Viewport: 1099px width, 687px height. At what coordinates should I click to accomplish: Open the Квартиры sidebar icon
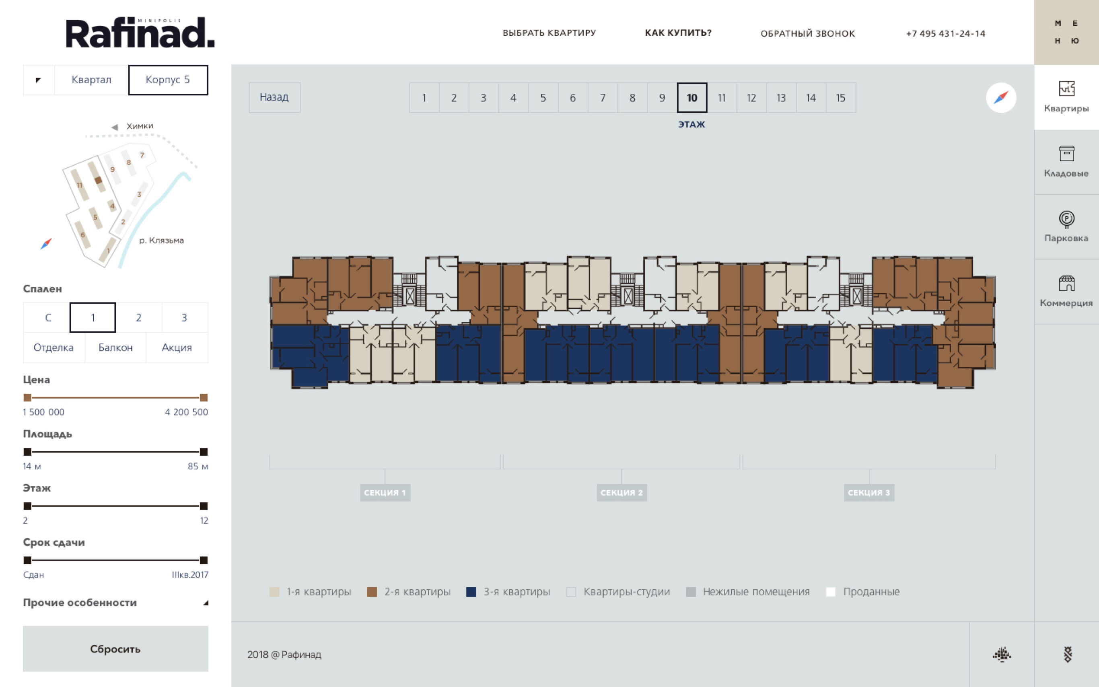(1066, 97)
